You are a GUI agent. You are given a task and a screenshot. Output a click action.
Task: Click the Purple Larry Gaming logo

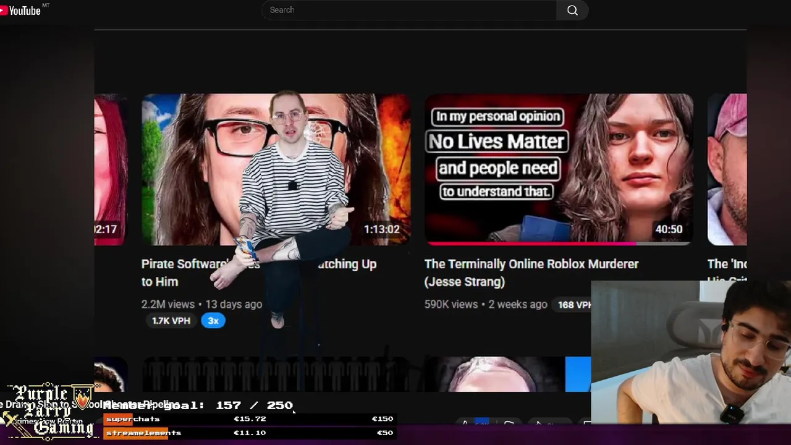[x=49, y=411]
